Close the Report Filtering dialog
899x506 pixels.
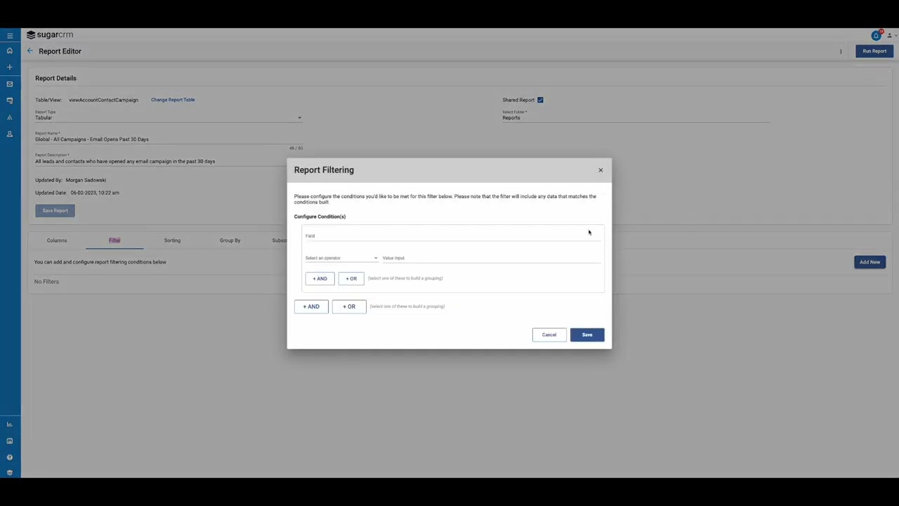coord(601,170)
